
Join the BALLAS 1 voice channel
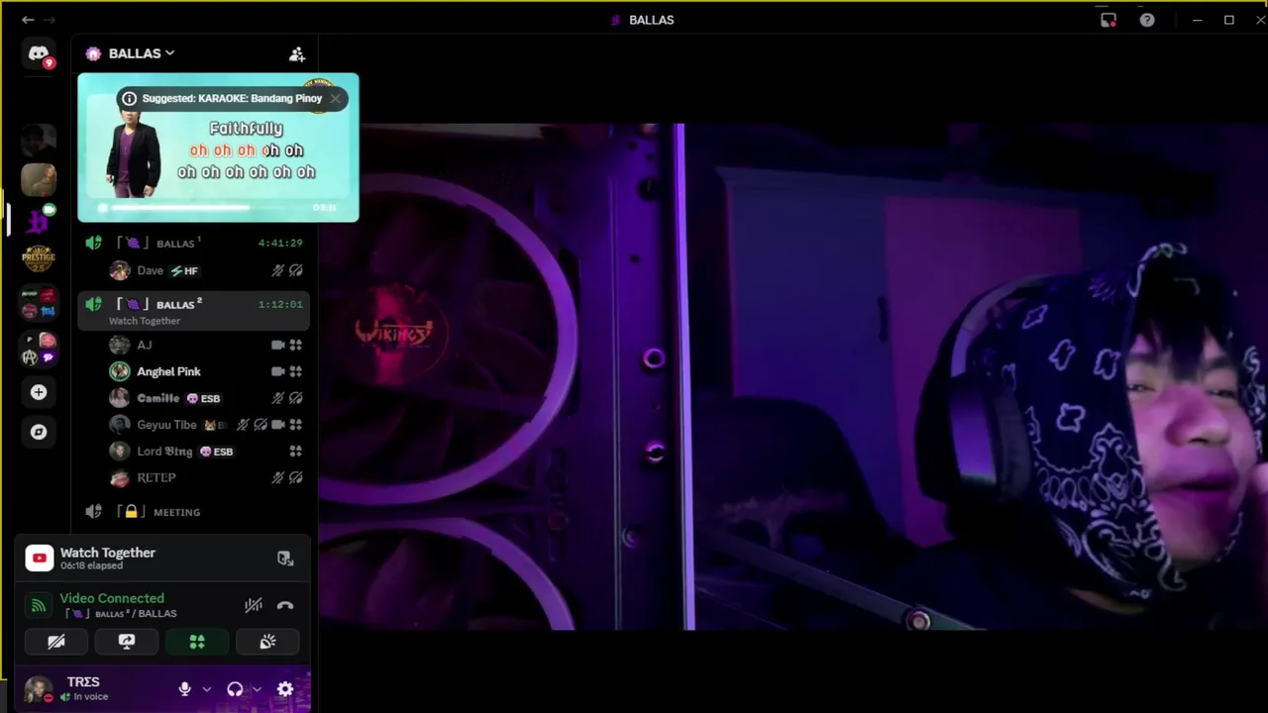(x=194, y=243)
